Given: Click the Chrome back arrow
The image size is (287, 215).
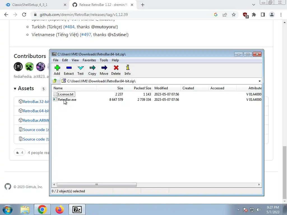Looking at the screenshot, I should [x=6, y=15].
